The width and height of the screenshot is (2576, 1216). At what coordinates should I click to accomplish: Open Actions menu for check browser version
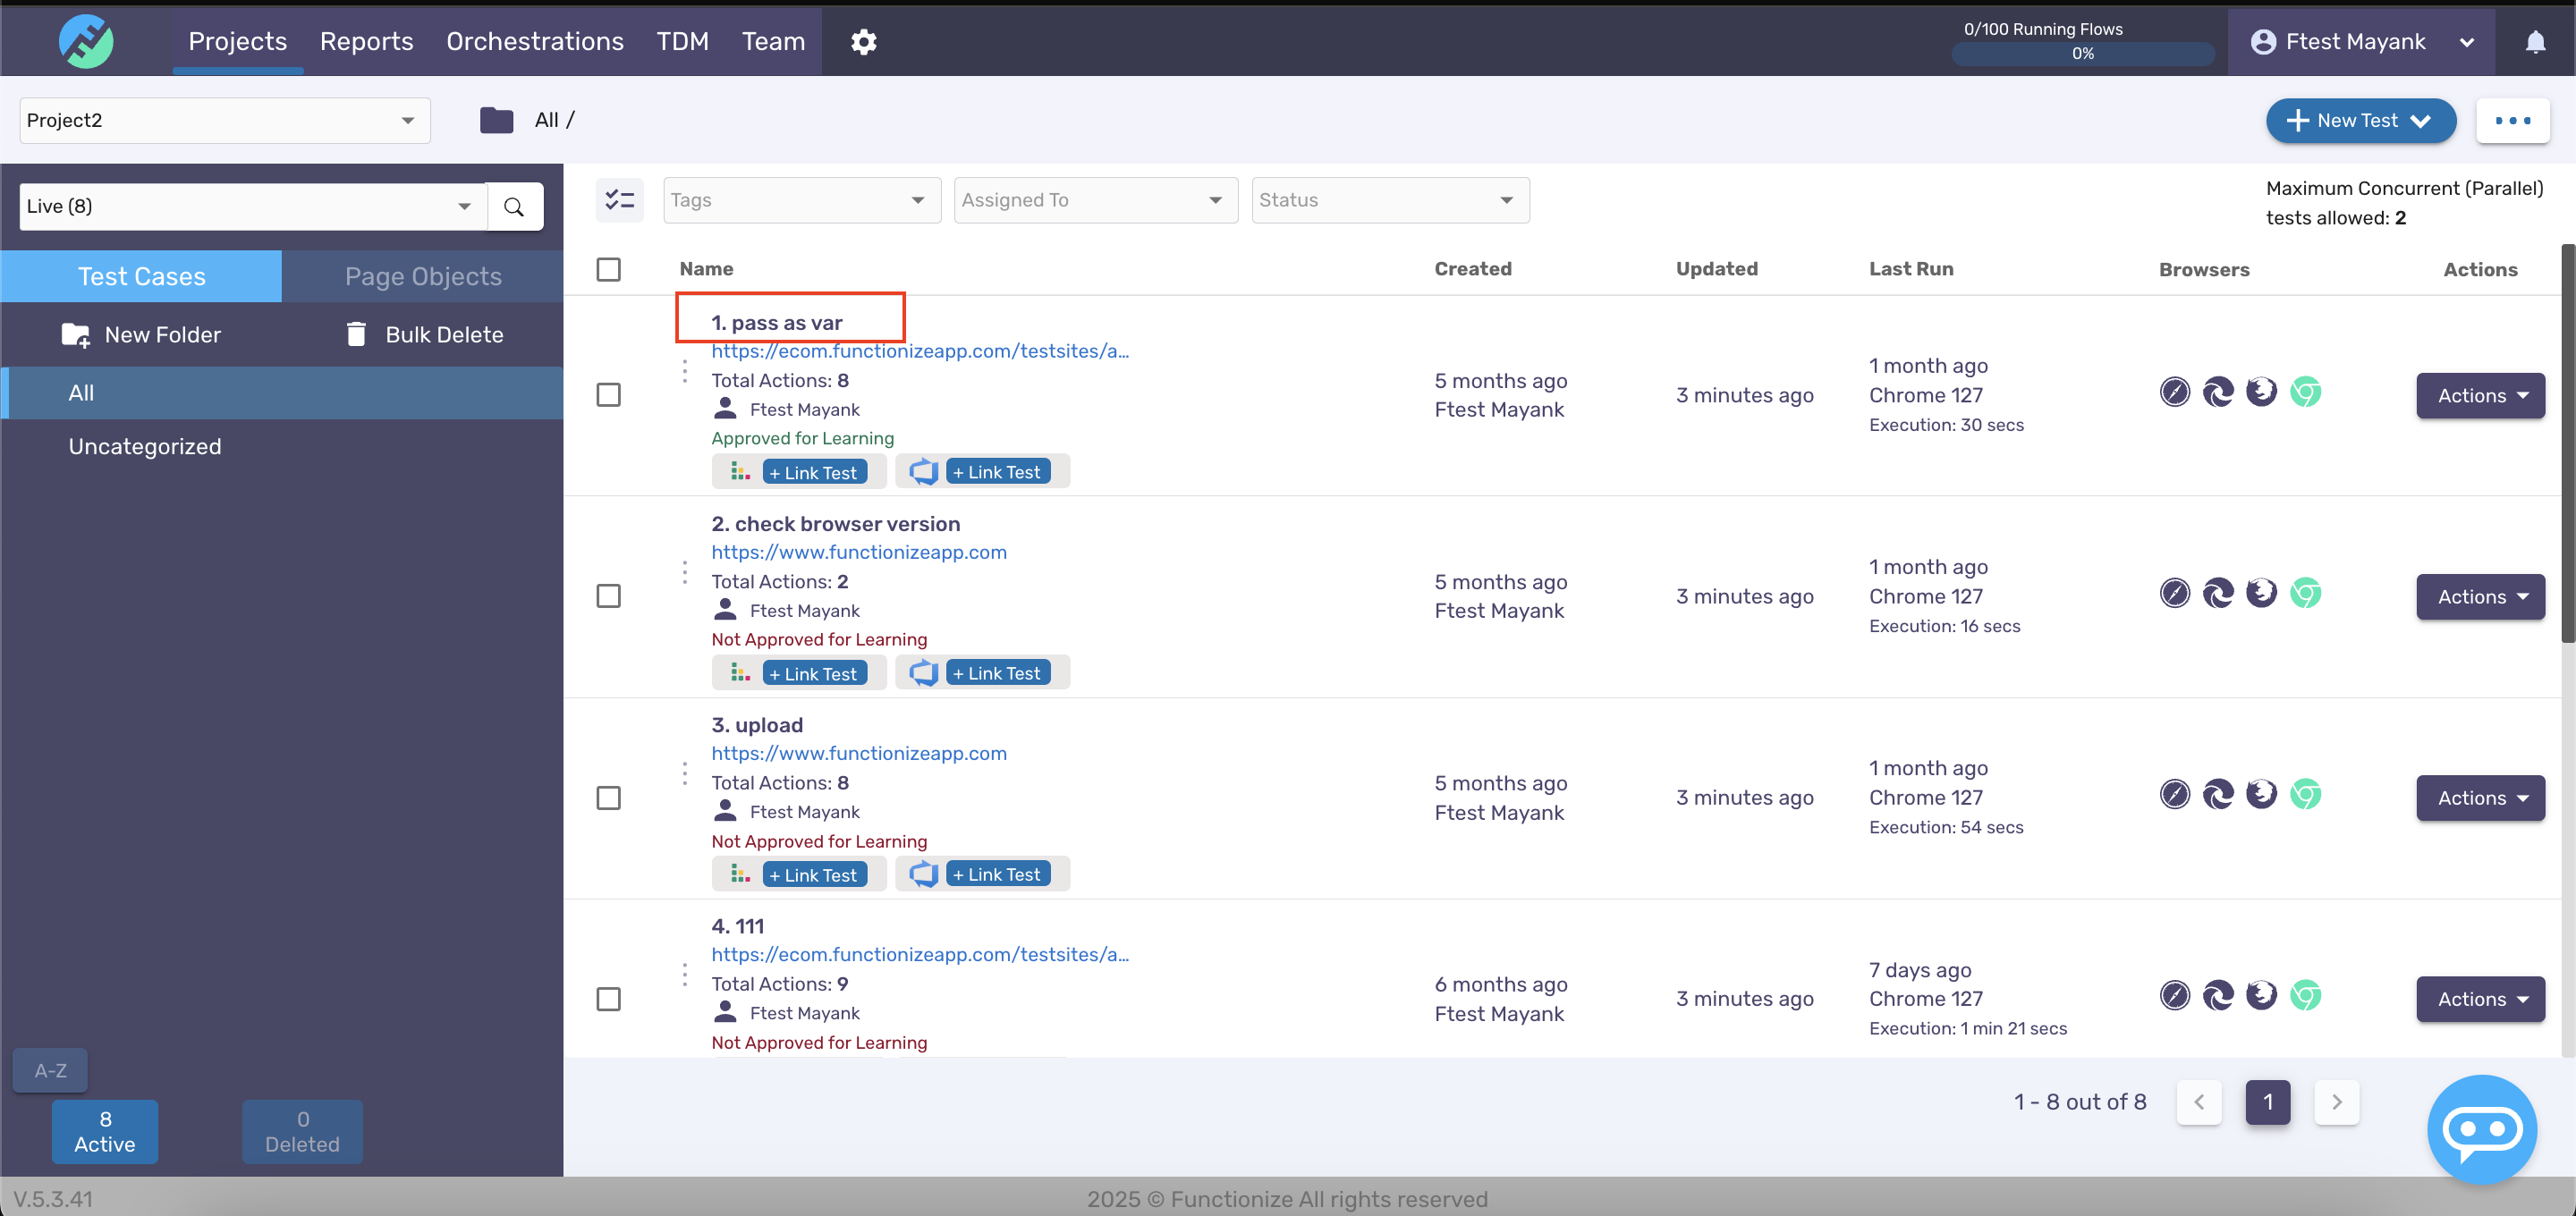point(2480,597)
